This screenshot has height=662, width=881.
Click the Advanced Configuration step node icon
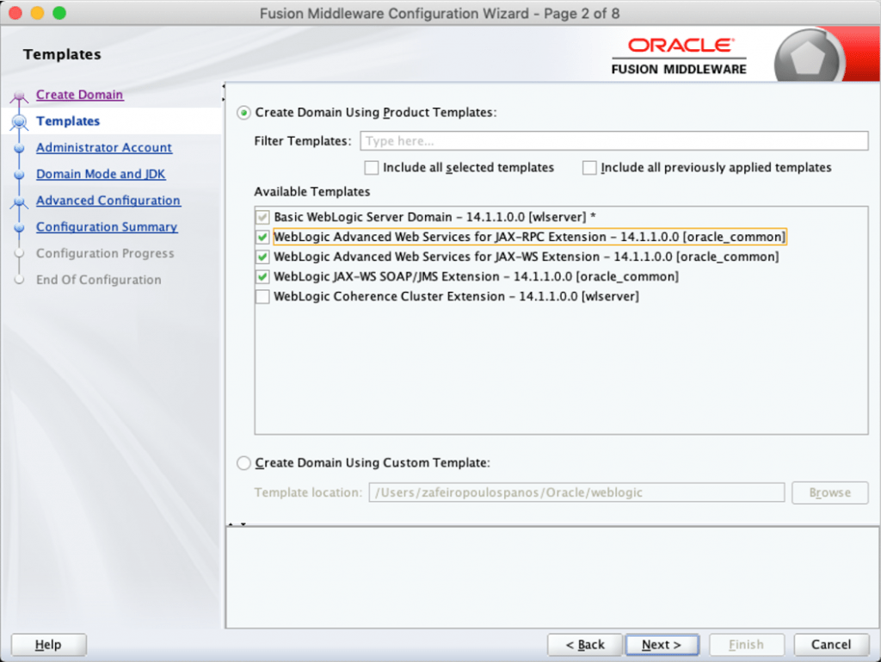coord(19,201)
